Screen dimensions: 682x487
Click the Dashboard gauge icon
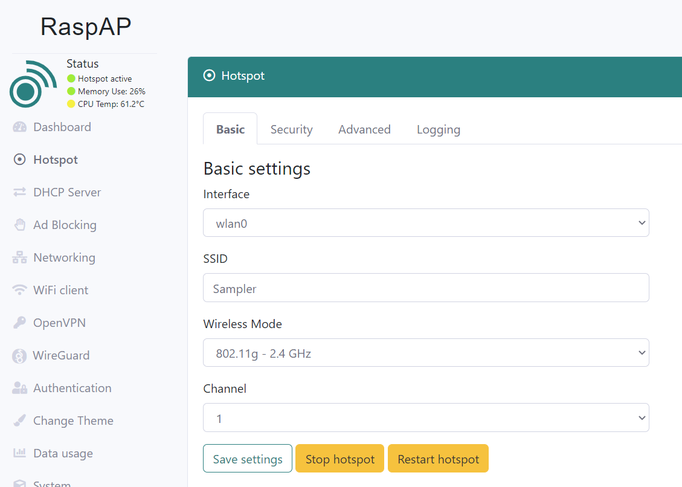(x=19, y=127)
